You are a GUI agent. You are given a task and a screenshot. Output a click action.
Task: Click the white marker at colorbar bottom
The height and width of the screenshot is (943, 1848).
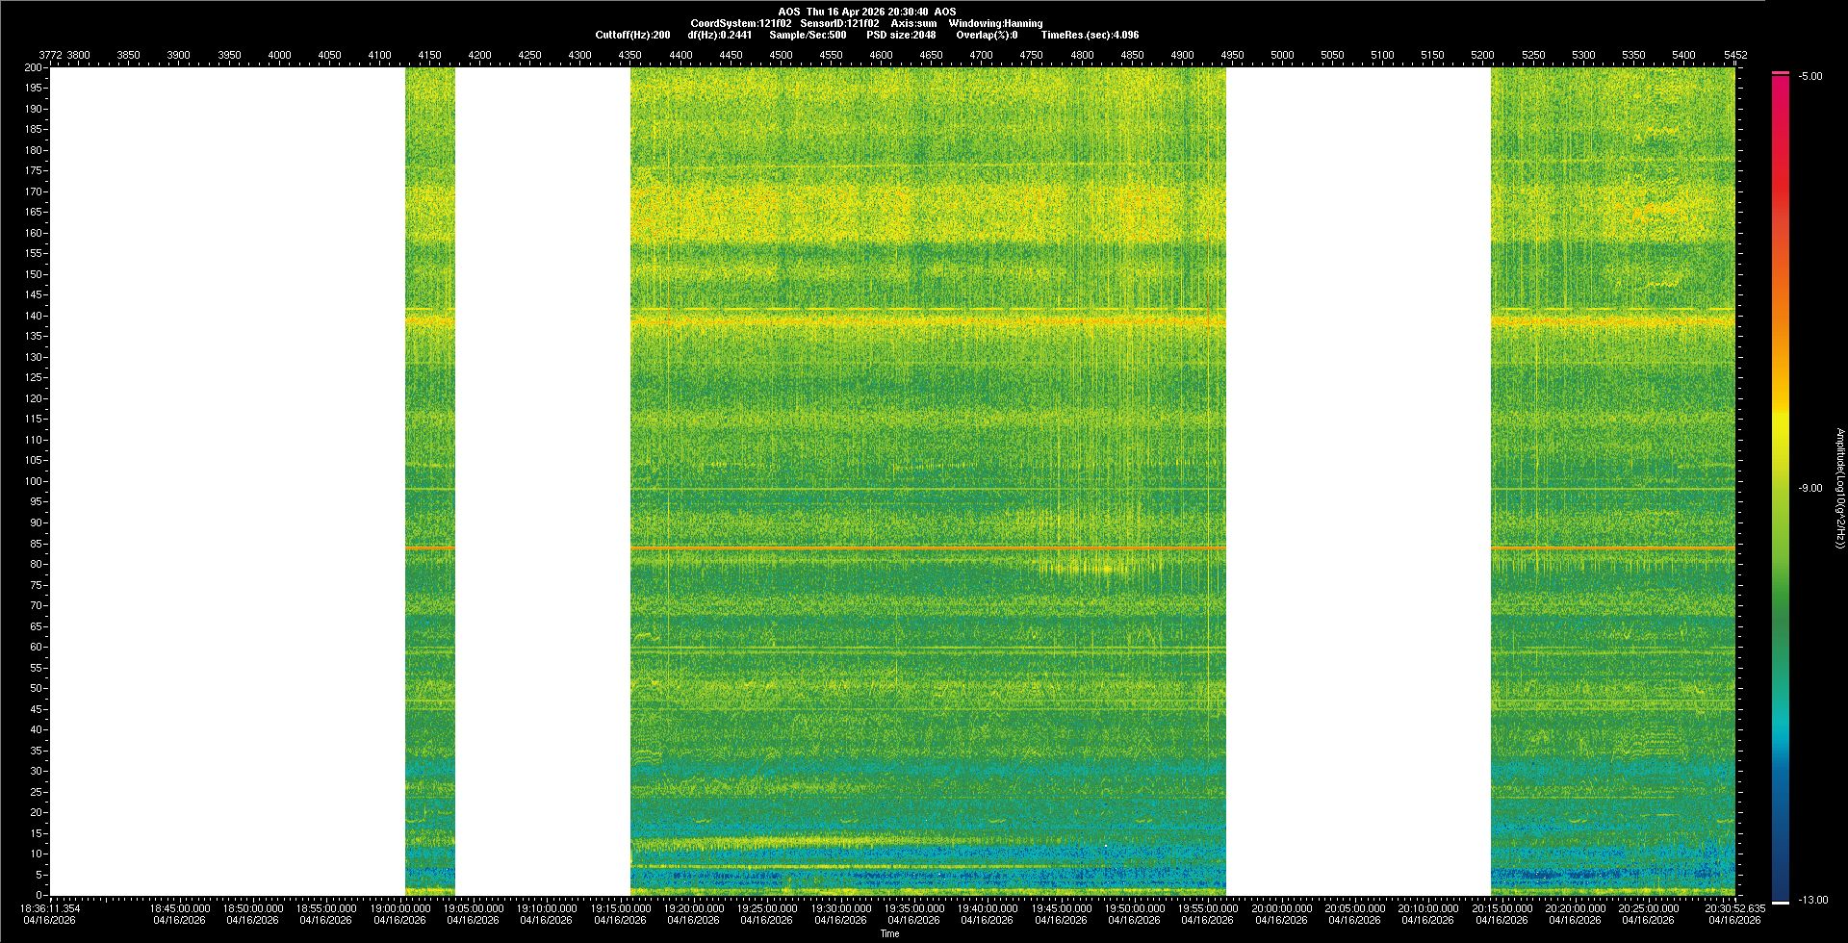click(x=1781, y=903)
